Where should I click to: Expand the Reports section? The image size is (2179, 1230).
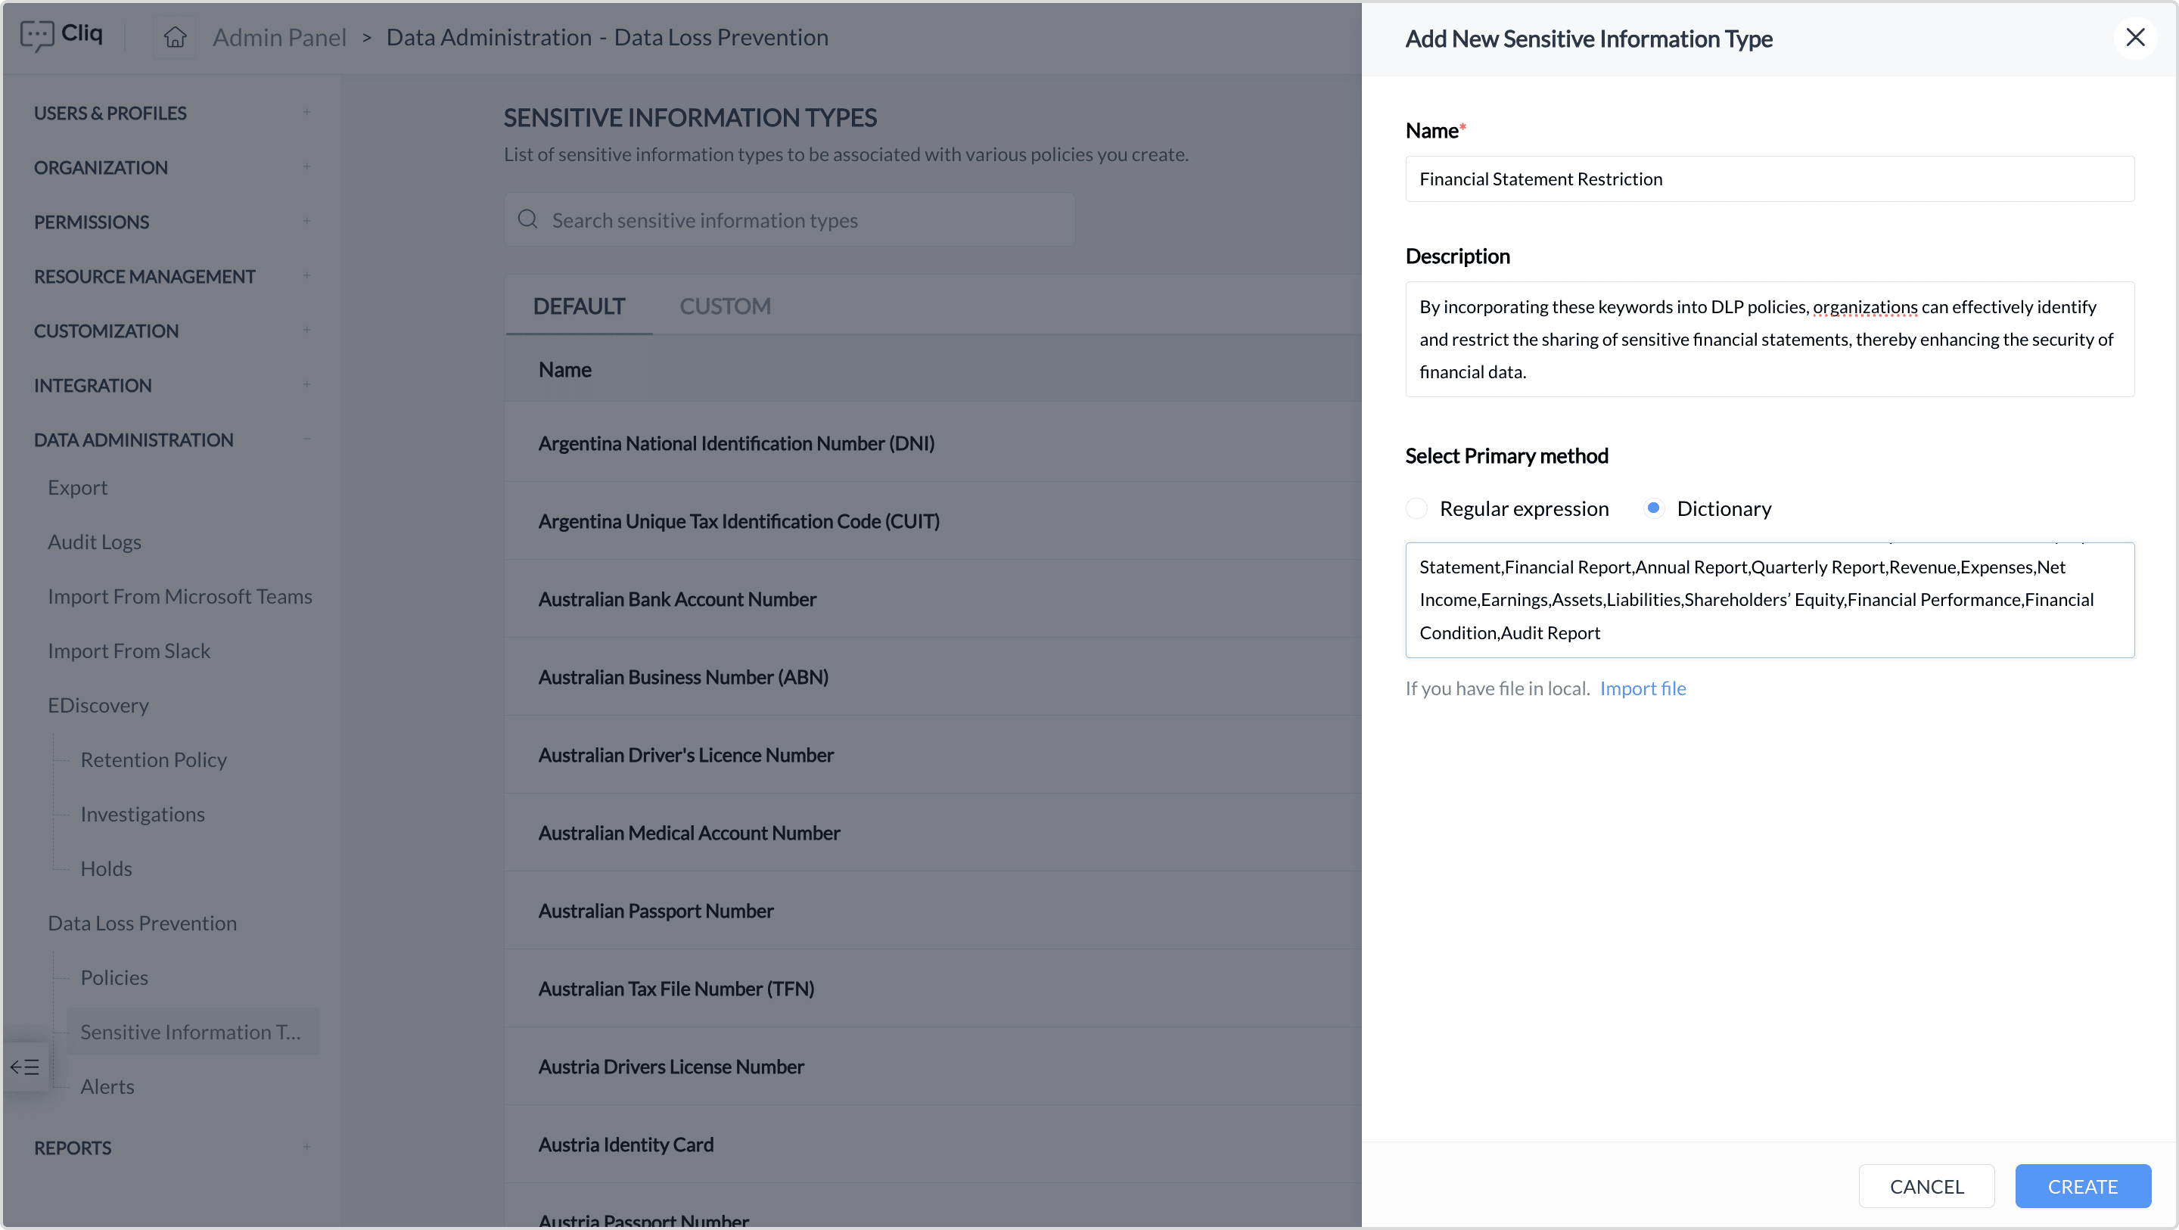coord(307,1148)
